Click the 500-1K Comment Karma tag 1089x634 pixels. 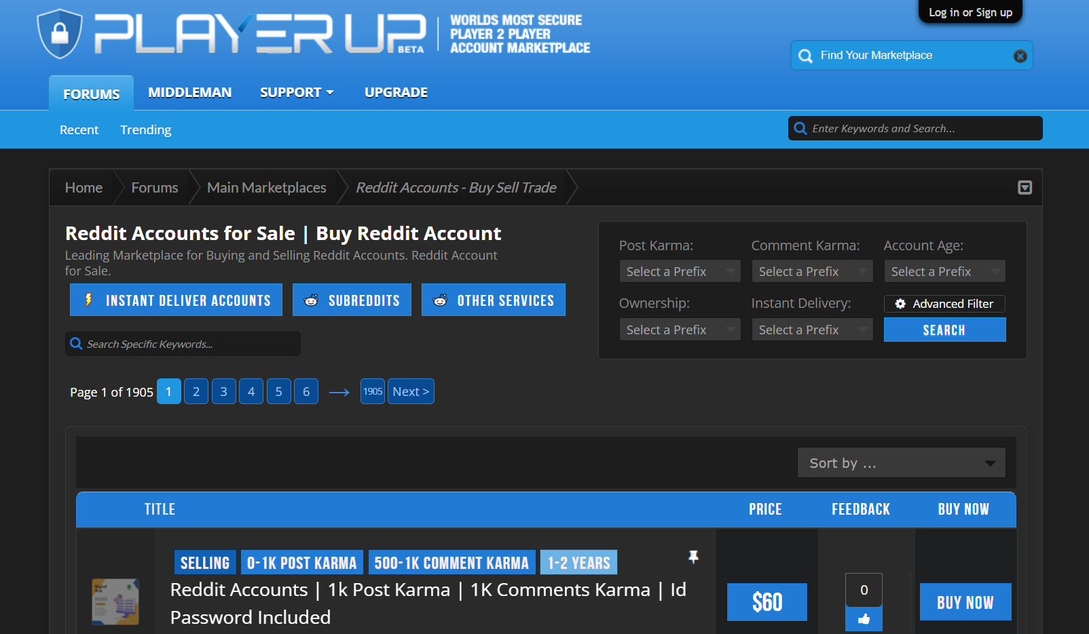pyautogui.click(x=451, y=563)
